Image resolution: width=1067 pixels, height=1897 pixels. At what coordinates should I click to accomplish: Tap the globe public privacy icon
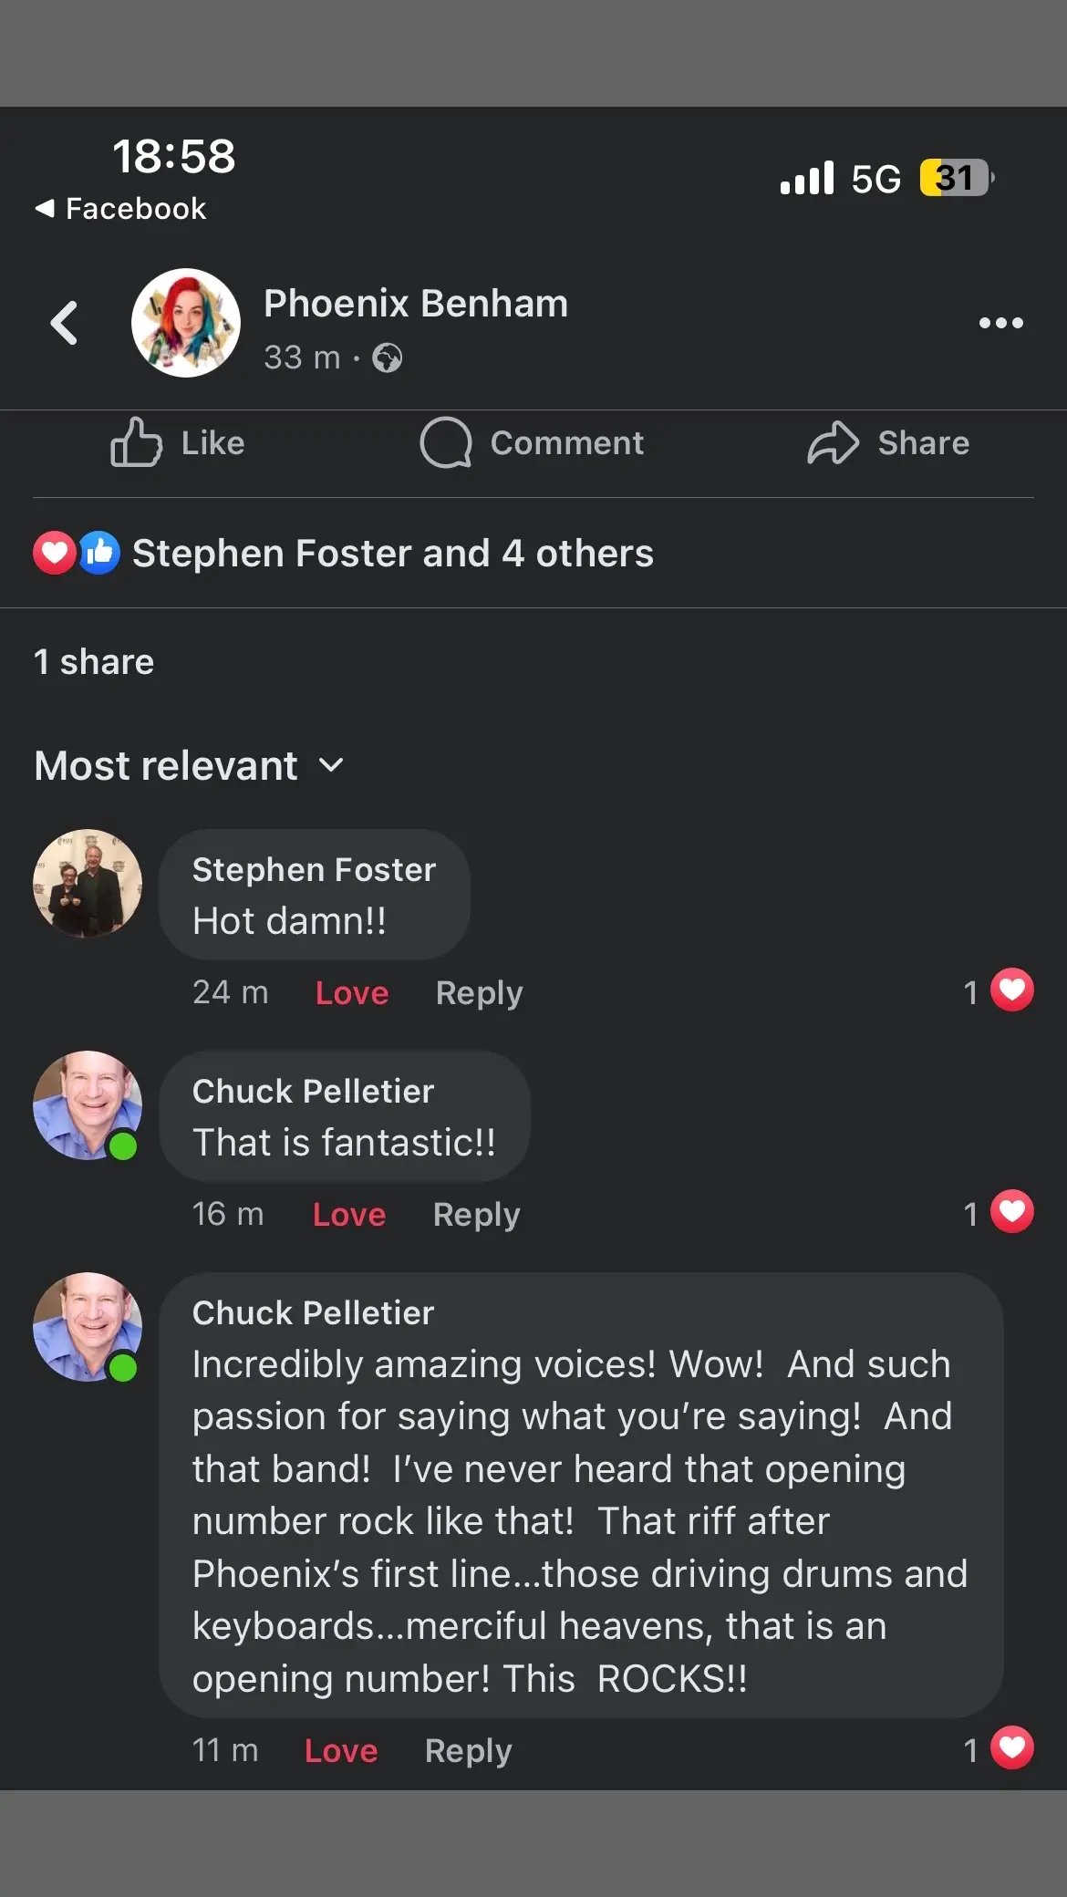coord(388,358)
